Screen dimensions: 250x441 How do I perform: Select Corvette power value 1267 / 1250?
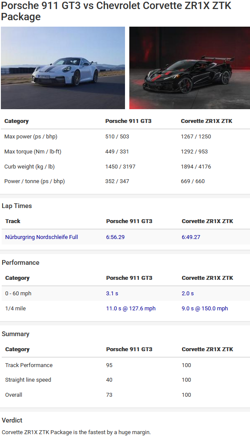(x=196, y=137)
